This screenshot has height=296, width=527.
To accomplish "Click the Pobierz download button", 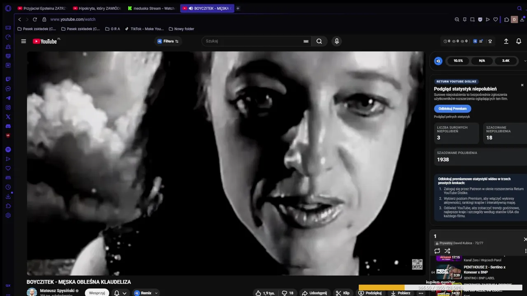I will (x=400, y=293).
